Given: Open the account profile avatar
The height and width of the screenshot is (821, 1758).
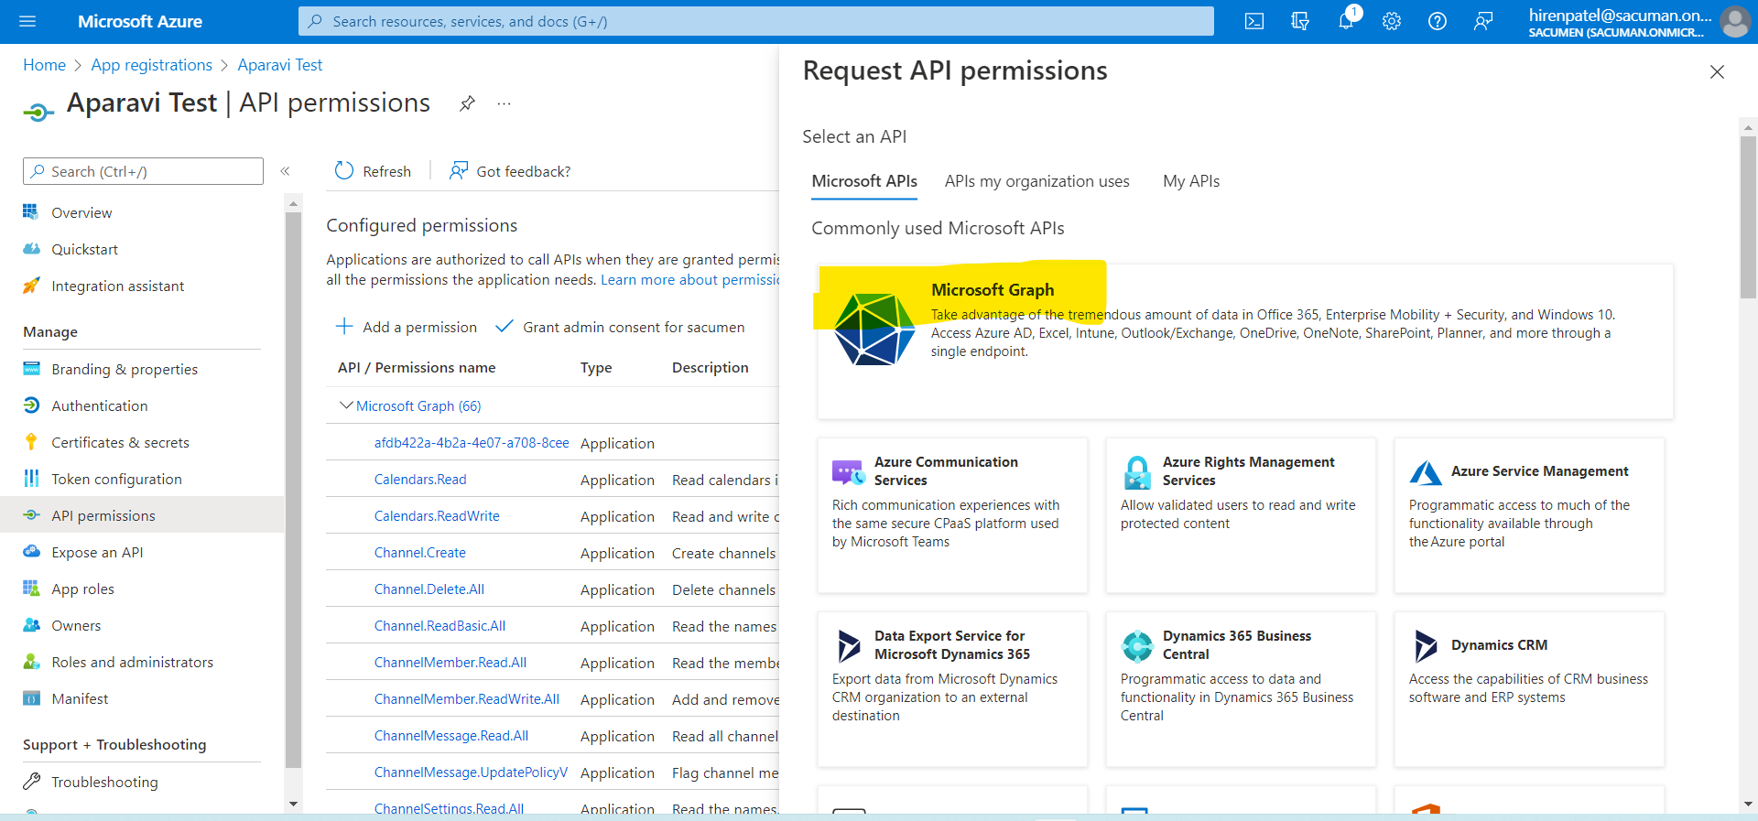Looking at the screenshot, I should coord(1735,21).
